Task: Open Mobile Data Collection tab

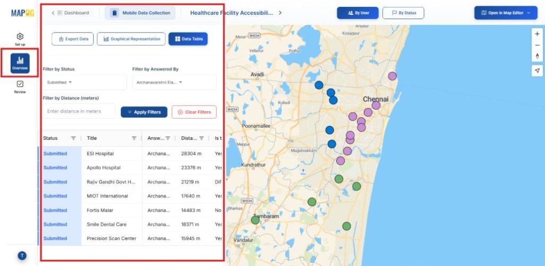Action: point(140,13)
